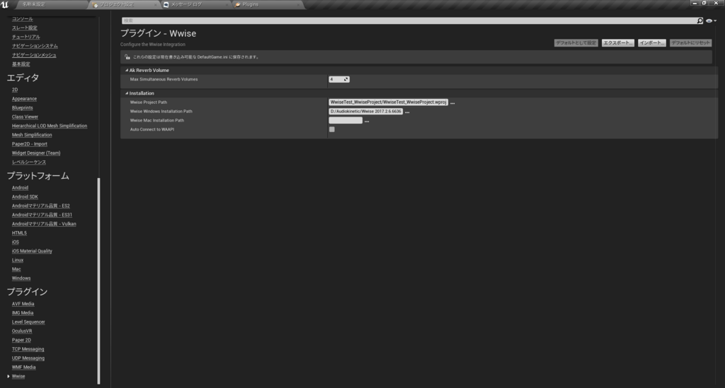Select Mesh Simplification in sidebar
Screen dimensions: 725x388
point(32,135)
